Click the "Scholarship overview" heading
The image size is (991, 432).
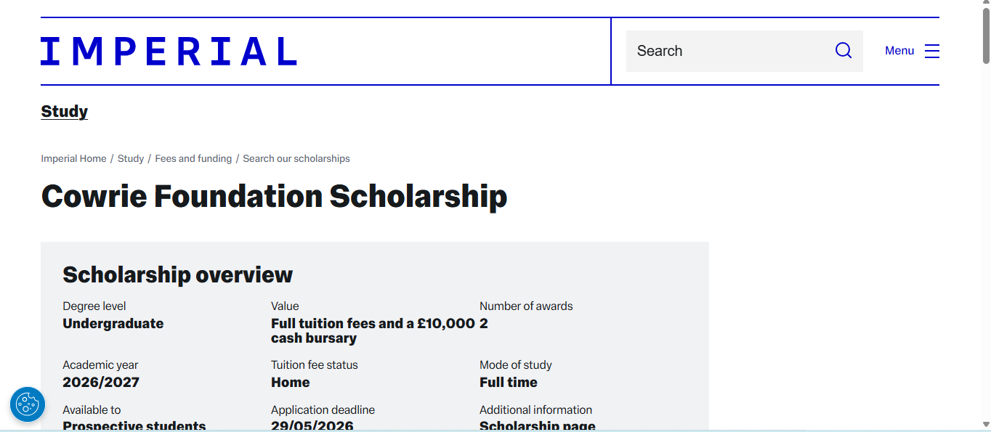click(177, 274)
